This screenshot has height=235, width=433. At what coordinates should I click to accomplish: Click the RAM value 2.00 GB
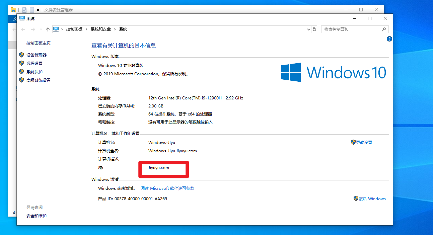point(156,106)
